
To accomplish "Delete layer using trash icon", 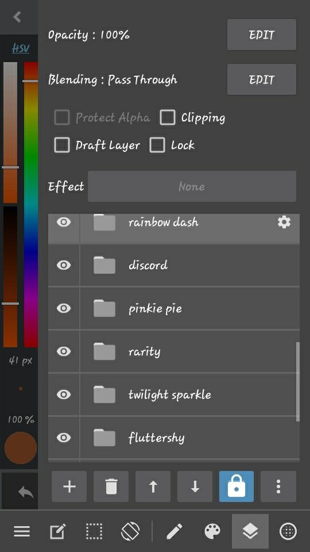I will tap(111, 486).
